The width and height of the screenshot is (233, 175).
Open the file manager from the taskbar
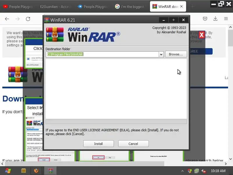pos(24,171)
